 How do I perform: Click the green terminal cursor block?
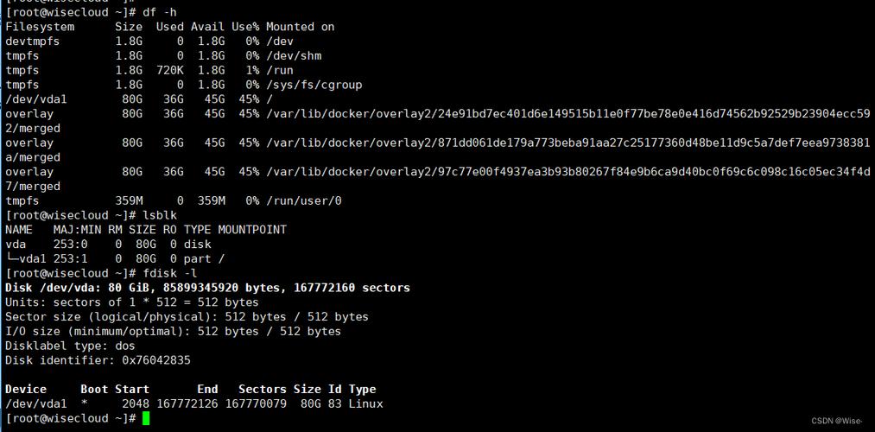tap(146, 418)
